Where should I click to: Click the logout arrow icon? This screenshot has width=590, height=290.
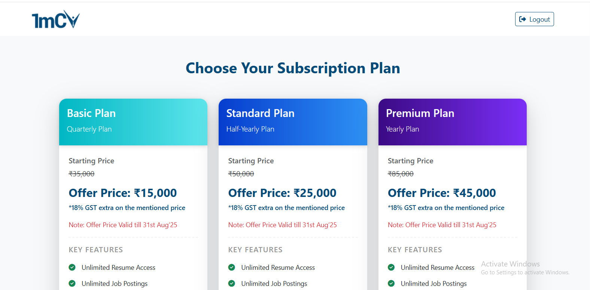pyautogui.click(x=523, y=19)
